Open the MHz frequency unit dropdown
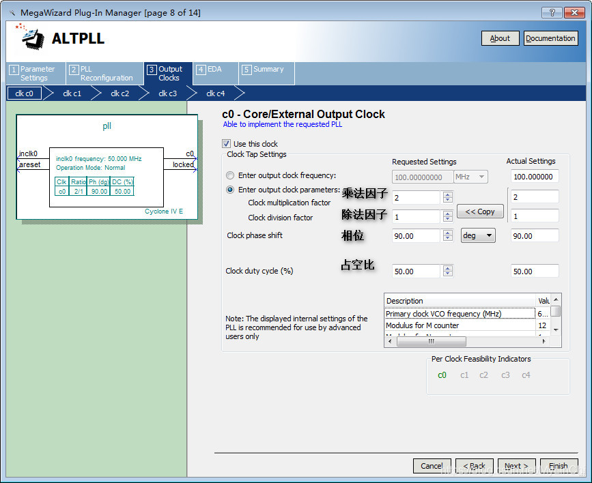The image size is (592, 483). point(471,177)
